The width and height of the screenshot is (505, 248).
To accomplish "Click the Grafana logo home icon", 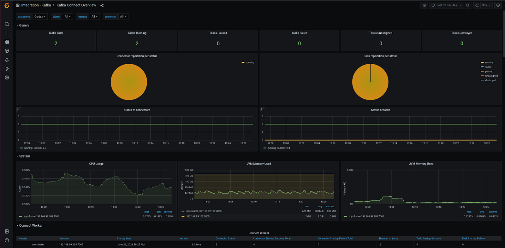I will [7, 5].
